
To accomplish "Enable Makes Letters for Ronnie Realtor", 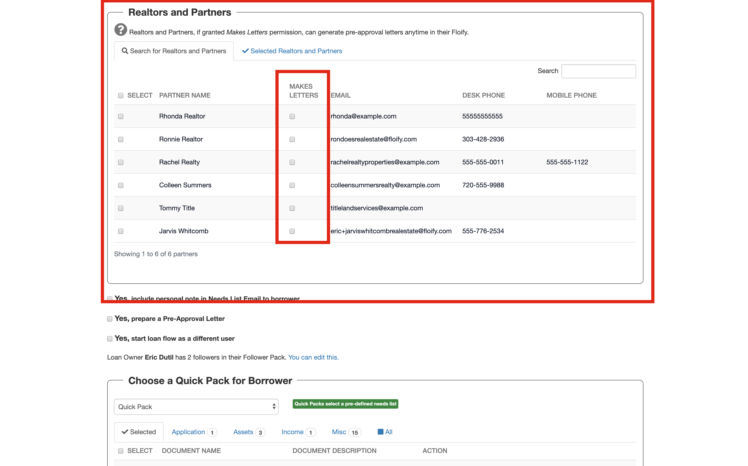I will tap(292, 139).
